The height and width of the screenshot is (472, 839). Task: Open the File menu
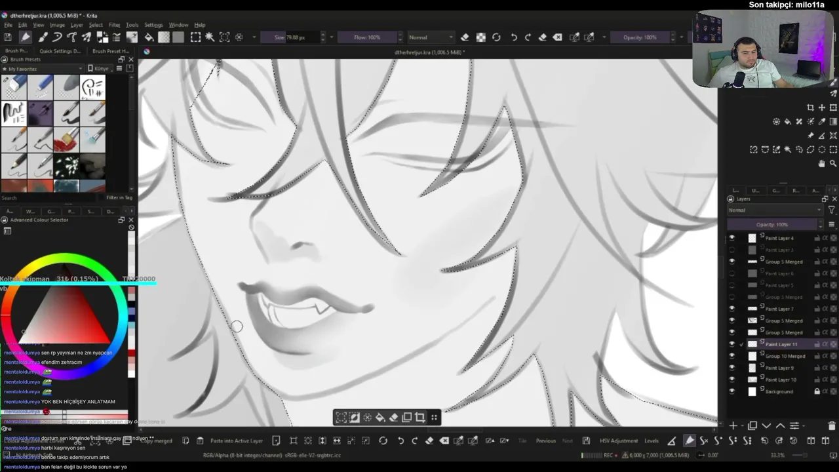(7, 25)
